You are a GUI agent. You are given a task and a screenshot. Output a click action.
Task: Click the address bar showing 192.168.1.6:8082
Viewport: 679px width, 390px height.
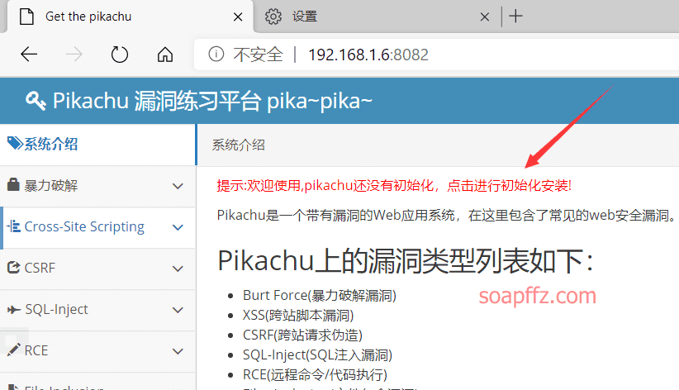[x=436, y=55]
